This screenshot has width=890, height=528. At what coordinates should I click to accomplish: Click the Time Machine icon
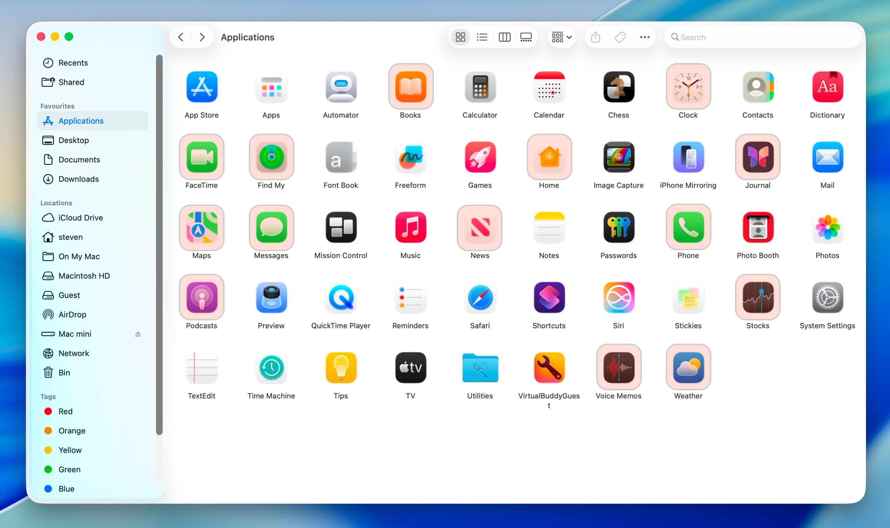point(271,368)
